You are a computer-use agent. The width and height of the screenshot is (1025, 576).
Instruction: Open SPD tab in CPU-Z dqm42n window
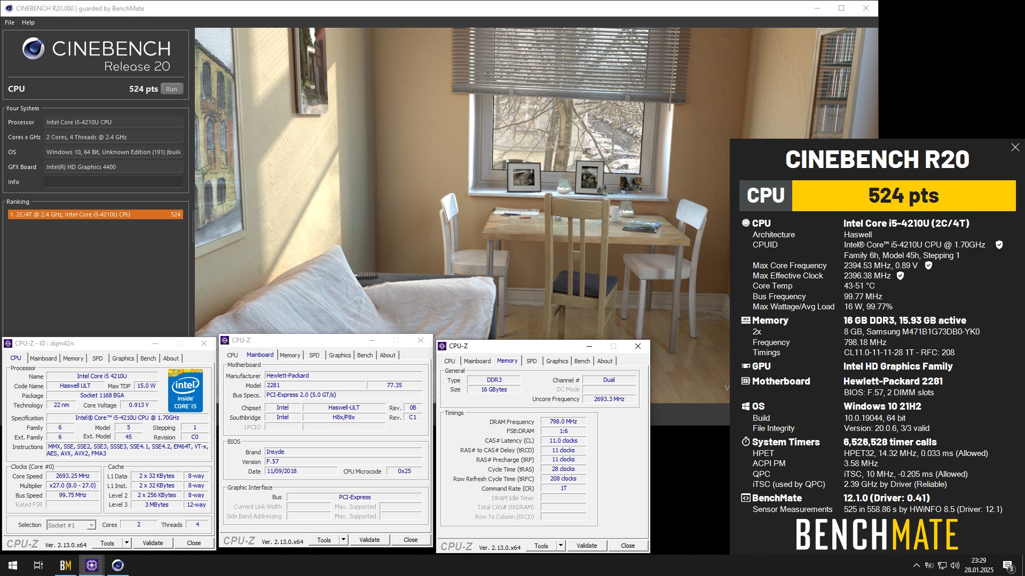(x=98, y=358)
